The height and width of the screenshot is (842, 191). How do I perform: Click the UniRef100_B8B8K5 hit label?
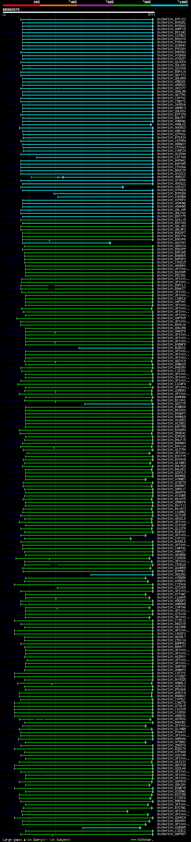tap(171, 256)
